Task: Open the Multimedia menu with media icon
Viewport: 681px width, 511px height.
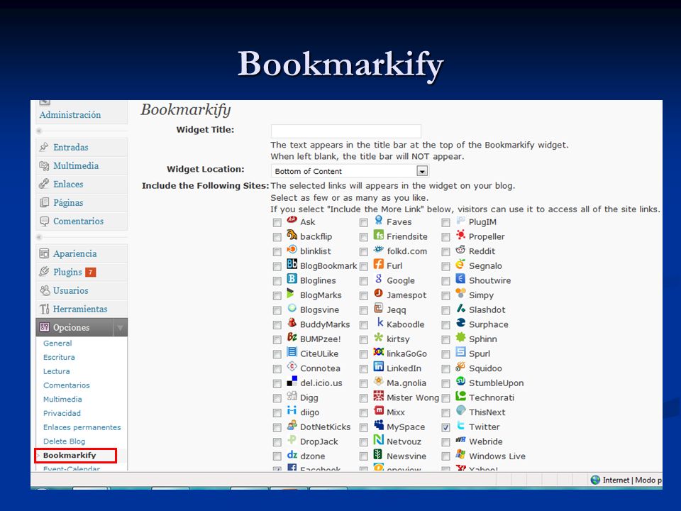Action: click(76, 165)
